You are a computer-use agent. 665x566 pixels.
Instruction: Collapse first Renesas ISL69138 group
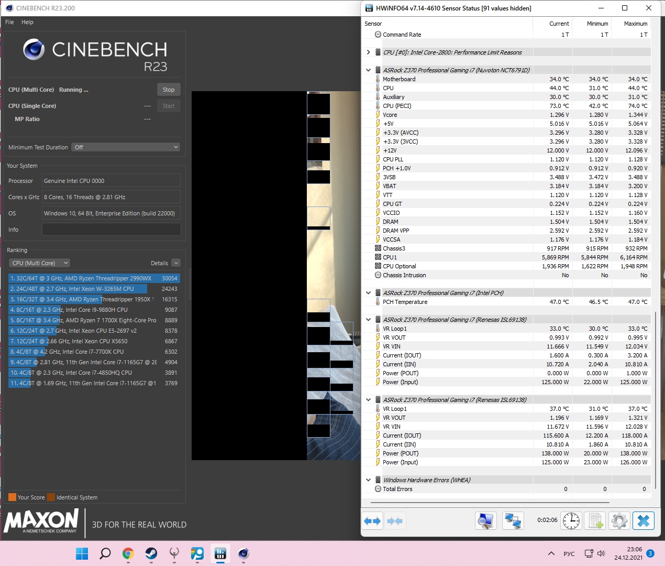point(368,320)
